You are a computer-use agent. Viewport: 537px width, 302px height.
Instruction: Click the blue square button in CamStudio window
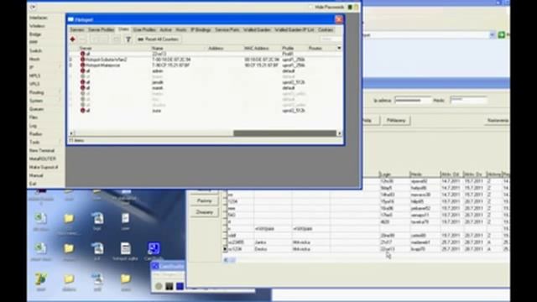click(x=180, y=286)
